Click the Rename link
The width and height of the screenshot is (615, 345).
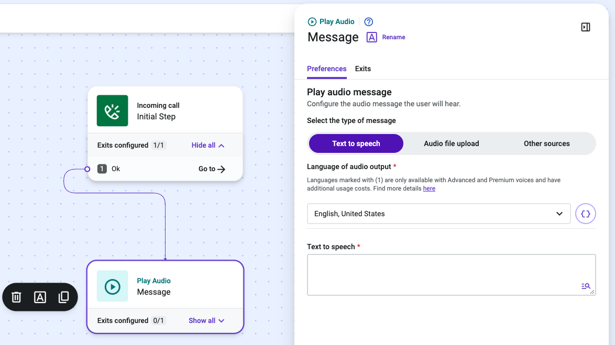394,37
